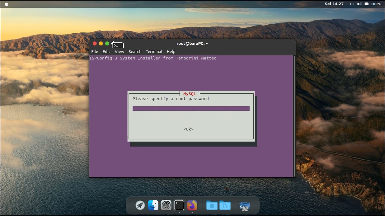Open the clock showing Sel 14:27
This screenshot has width=385, height=216.
334,4
